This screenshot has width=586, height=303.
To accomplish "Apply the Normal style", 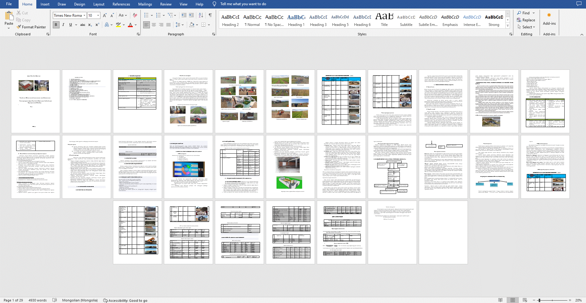I will pyautogui.click(x=252, y=20).
